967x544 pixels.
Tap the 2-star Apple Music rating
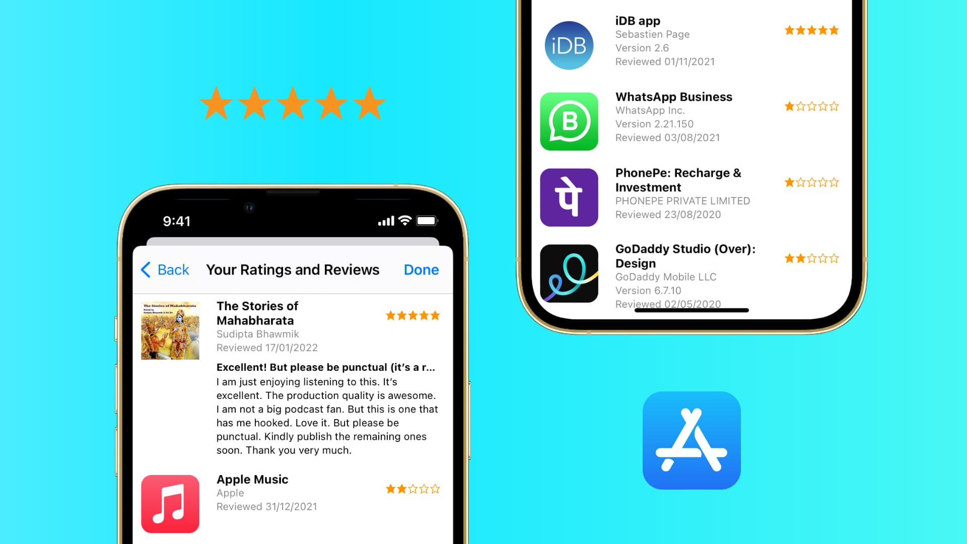412,489
